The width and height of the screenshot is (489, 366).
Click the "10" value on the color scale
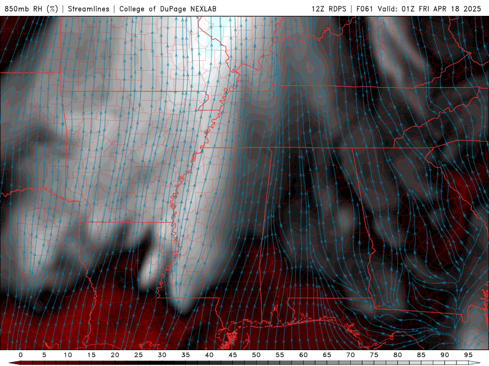coord(68,355)
